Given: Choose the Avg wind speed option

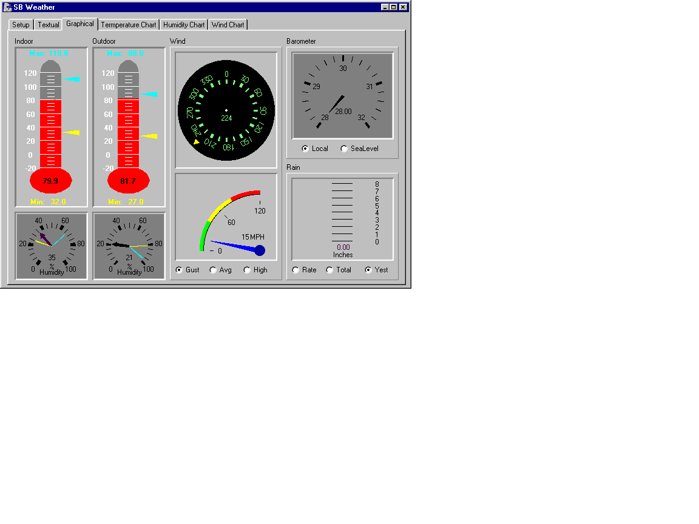Looking at the screenshot, I should (x=214, y=270).
